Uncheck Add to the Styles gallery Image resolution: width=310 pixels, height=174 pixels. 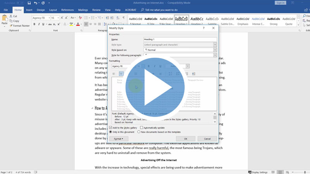(x=110, y=127)
